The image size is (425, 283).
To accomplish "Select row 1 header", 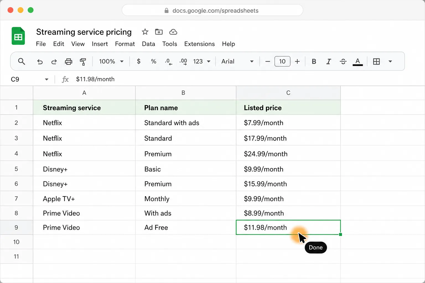I will [16, 107].
